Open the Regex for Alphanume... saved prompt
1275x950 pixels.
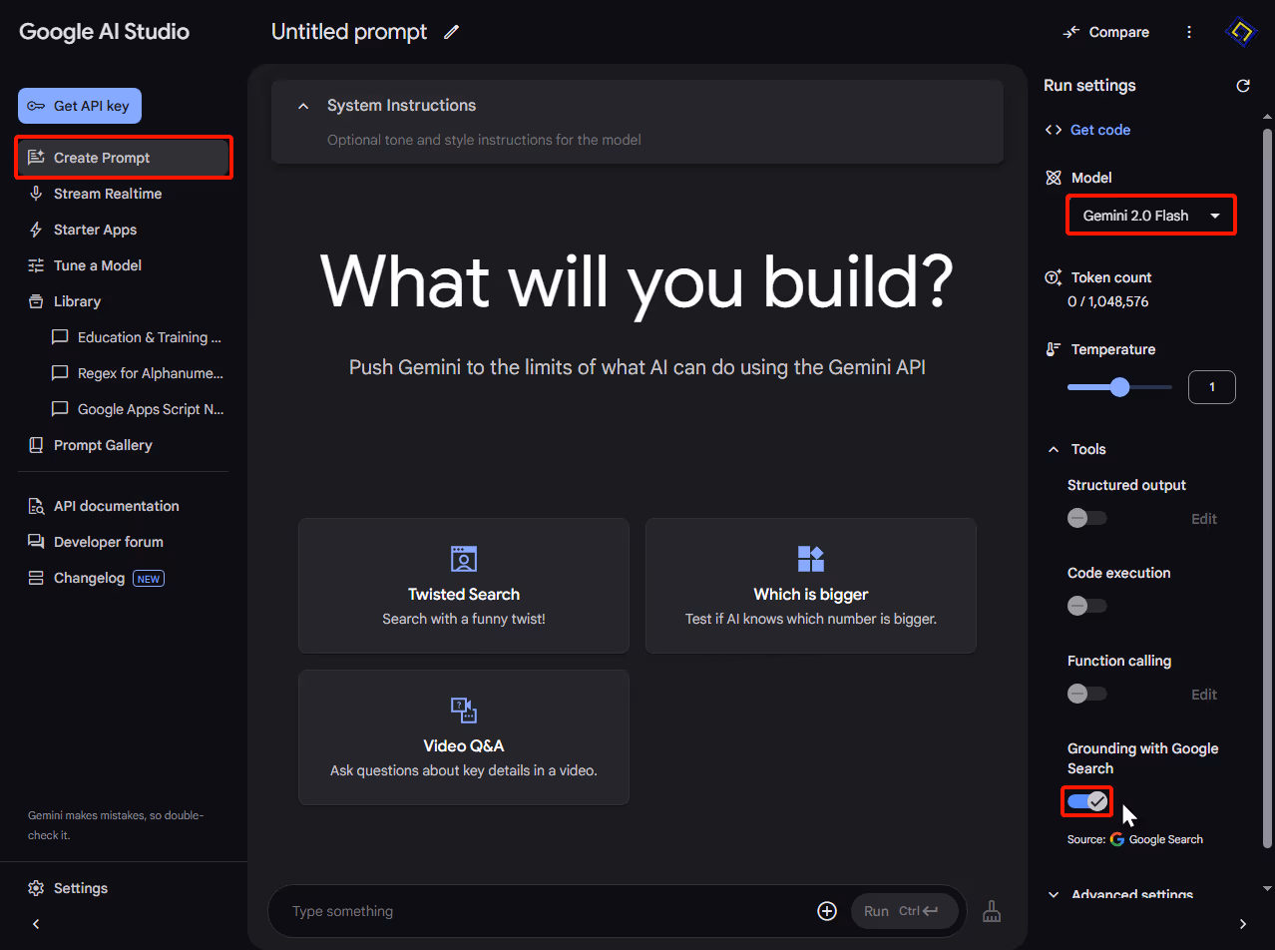pos(138,373)
